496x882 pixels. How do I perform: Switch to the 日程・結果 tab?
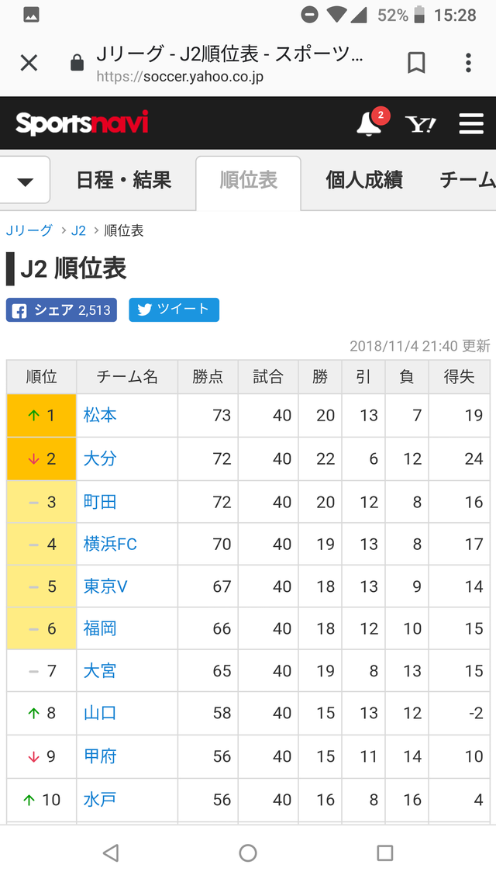point(123,181)
